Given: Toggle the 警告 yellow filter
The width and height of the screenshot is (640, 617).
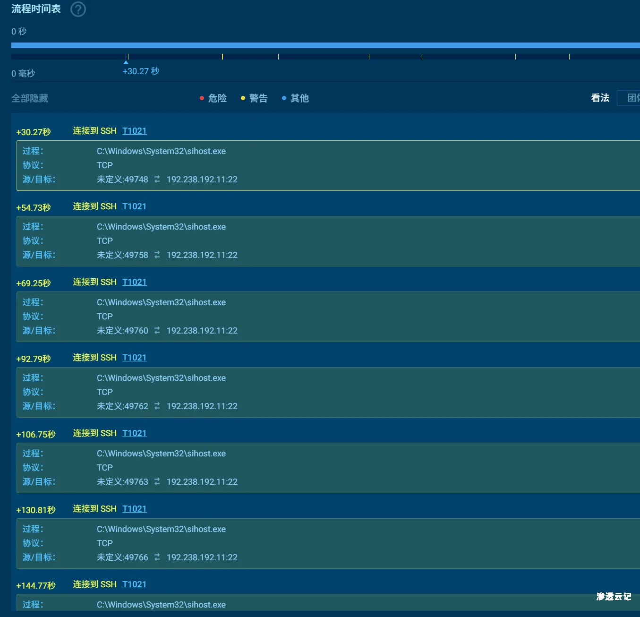Looking at the screenshot, I should (x=254, y=98).
